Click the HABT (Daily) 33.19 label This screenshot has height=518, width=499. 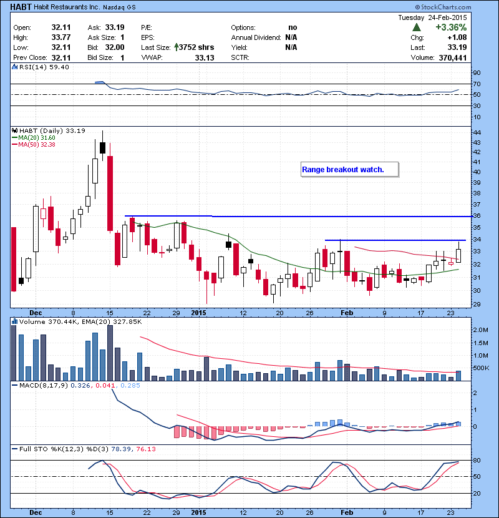(x=52, y=131)
